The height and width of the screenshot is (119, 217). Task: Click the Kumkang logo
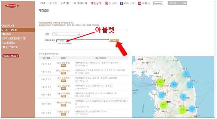click(12, 6)
